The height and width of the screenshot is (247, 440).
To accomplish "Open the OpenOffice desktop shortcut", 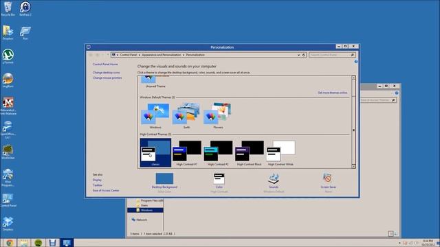I will (8, 130).
